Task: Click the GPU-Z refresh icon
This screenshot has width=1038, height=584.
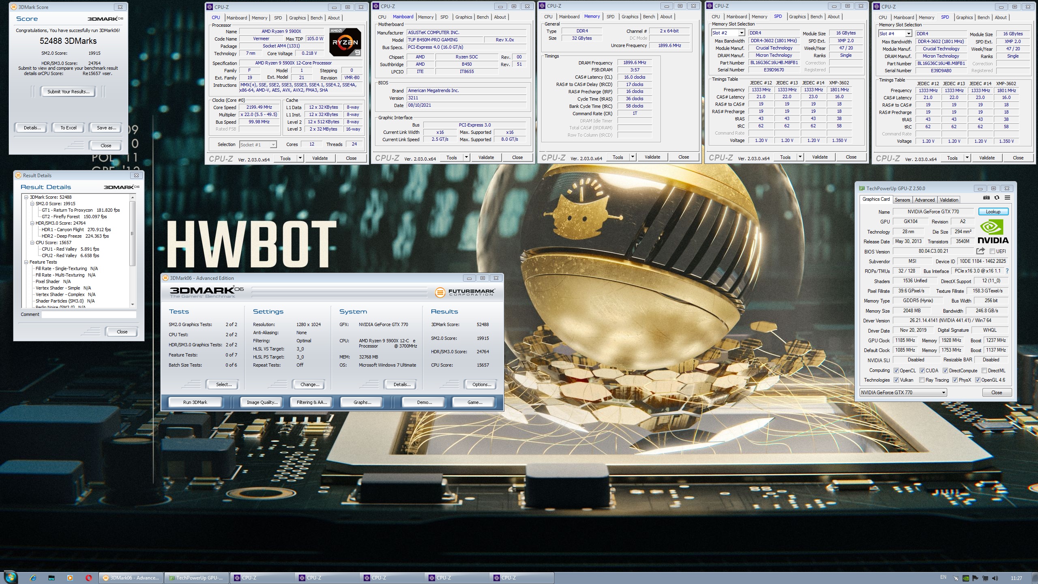Action: [997, 198]
